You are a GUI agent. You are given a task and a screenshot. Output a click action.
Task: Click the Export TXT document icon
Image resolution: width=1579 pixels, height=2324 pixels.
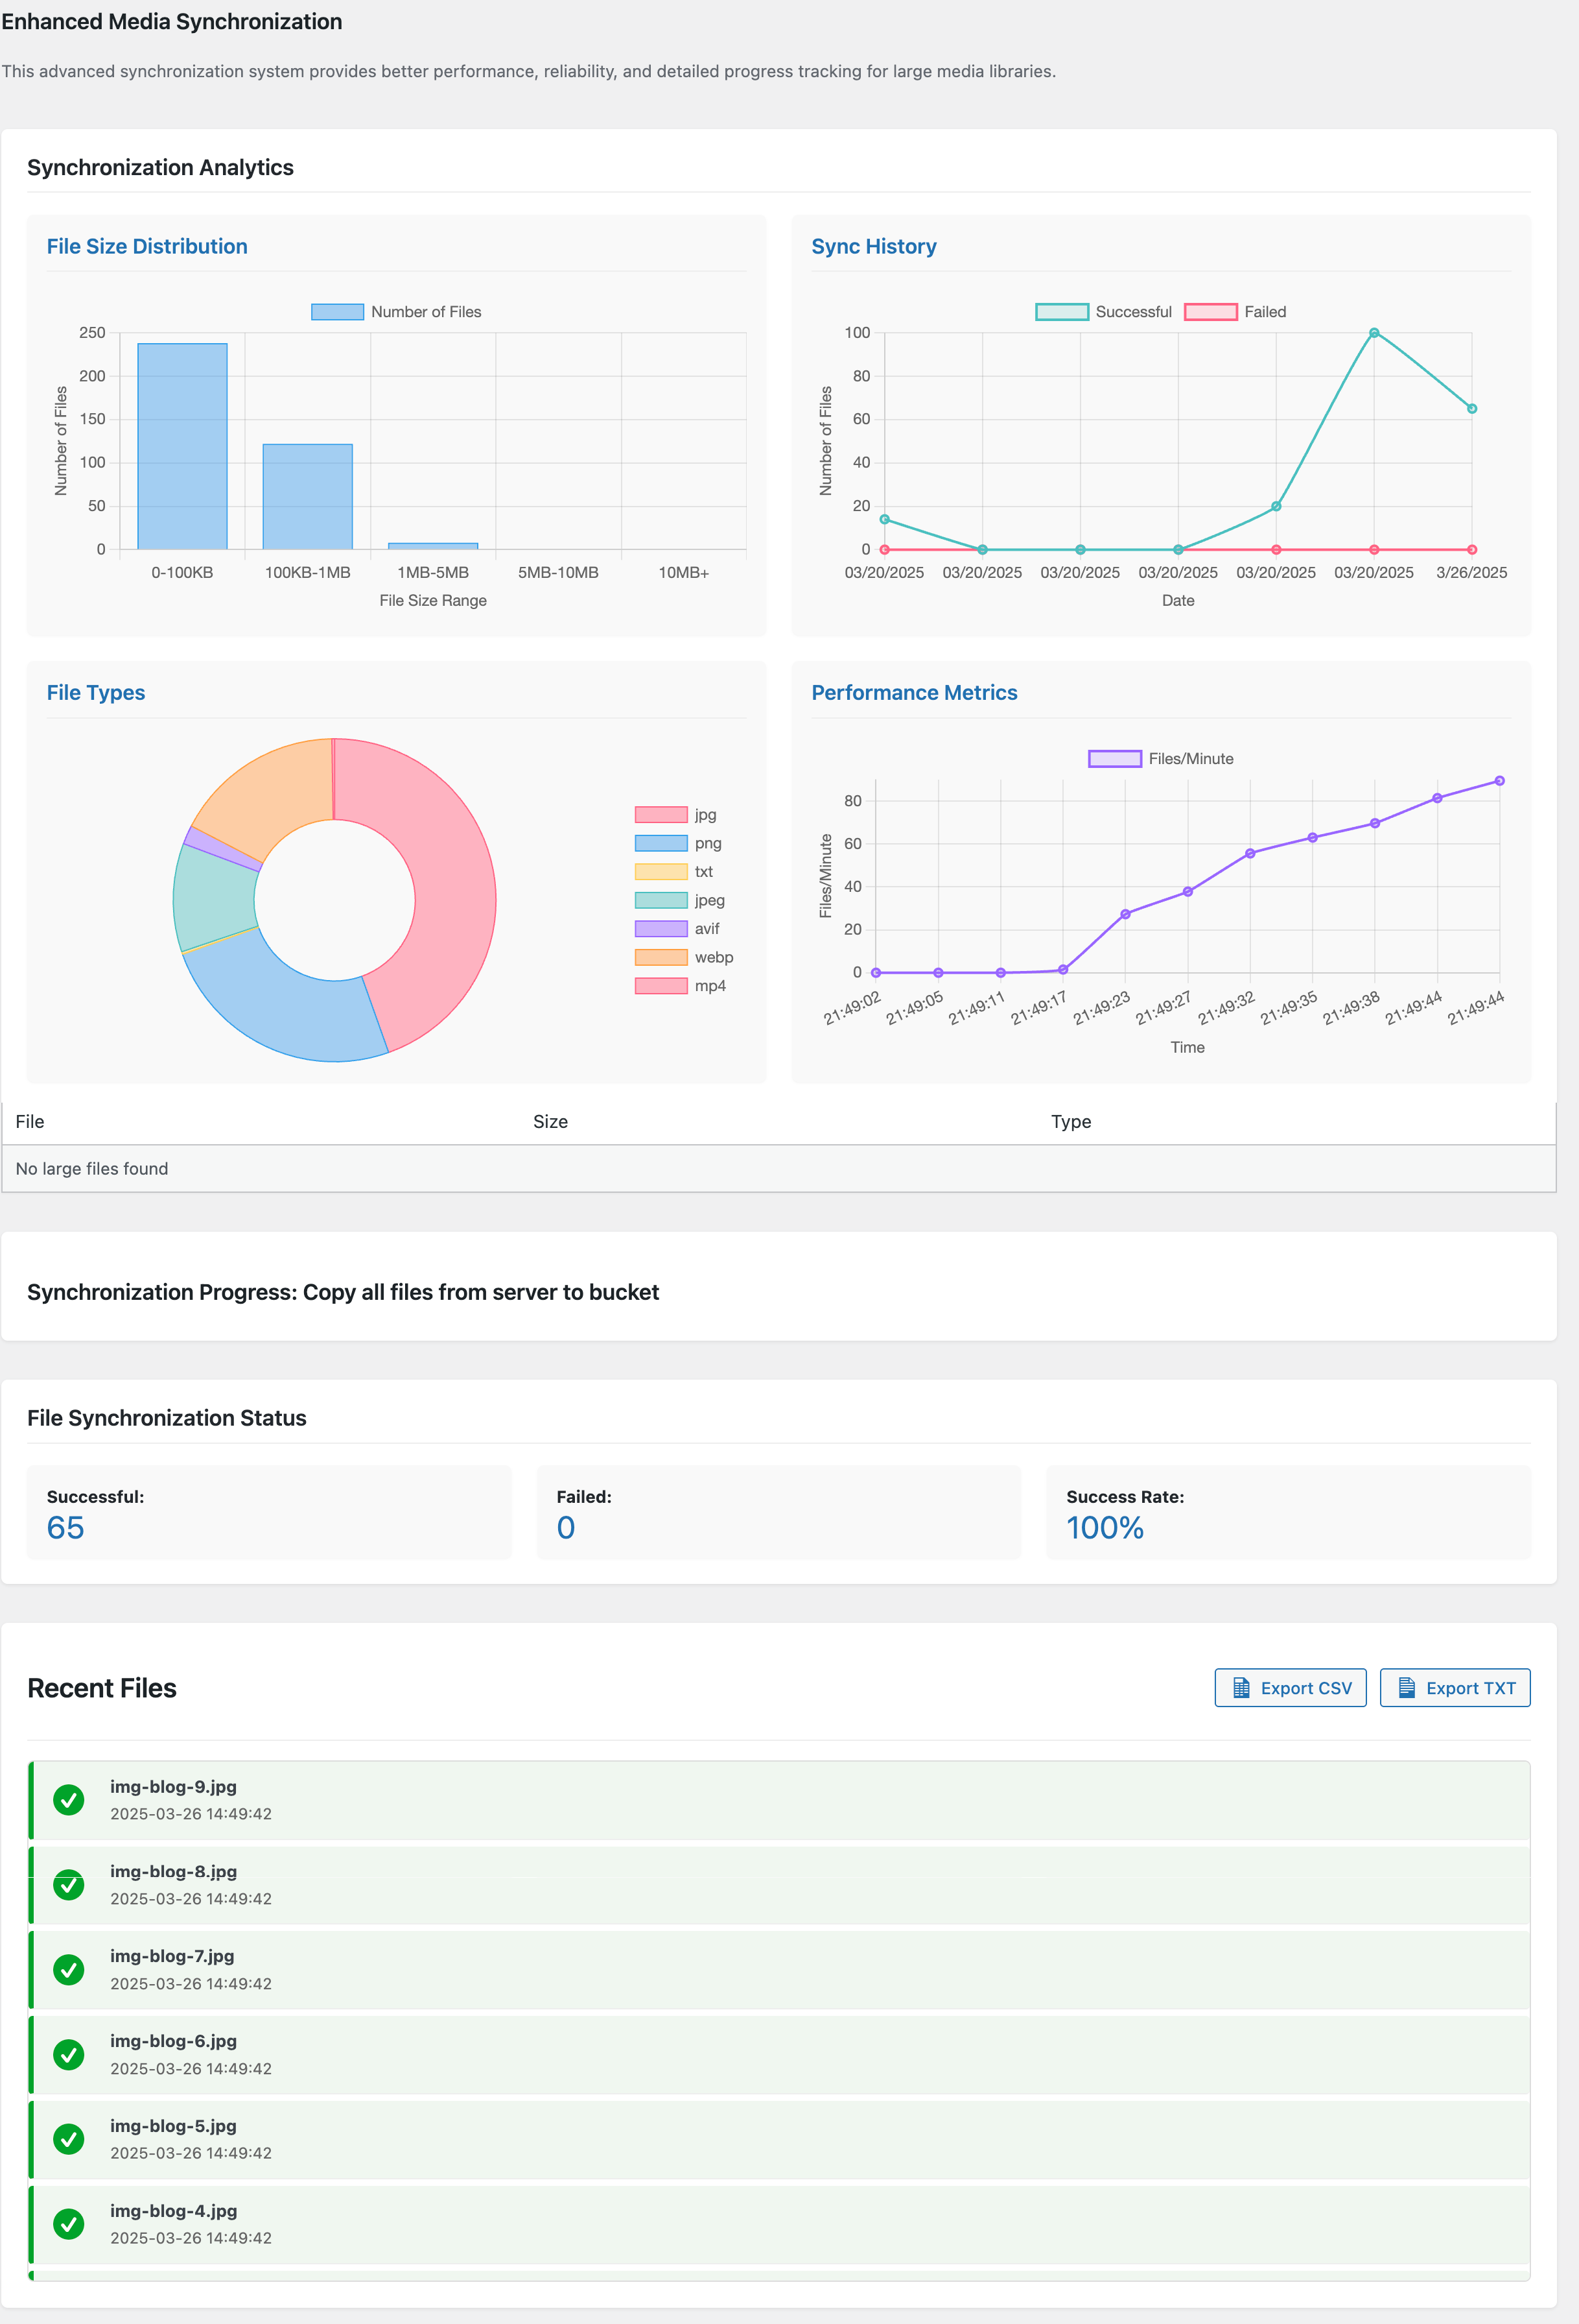pos(1406,1688)
